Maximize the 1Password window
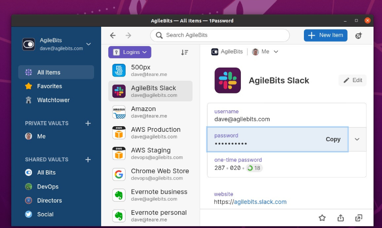Screen dimensions: 382x228 coord(356,21)
